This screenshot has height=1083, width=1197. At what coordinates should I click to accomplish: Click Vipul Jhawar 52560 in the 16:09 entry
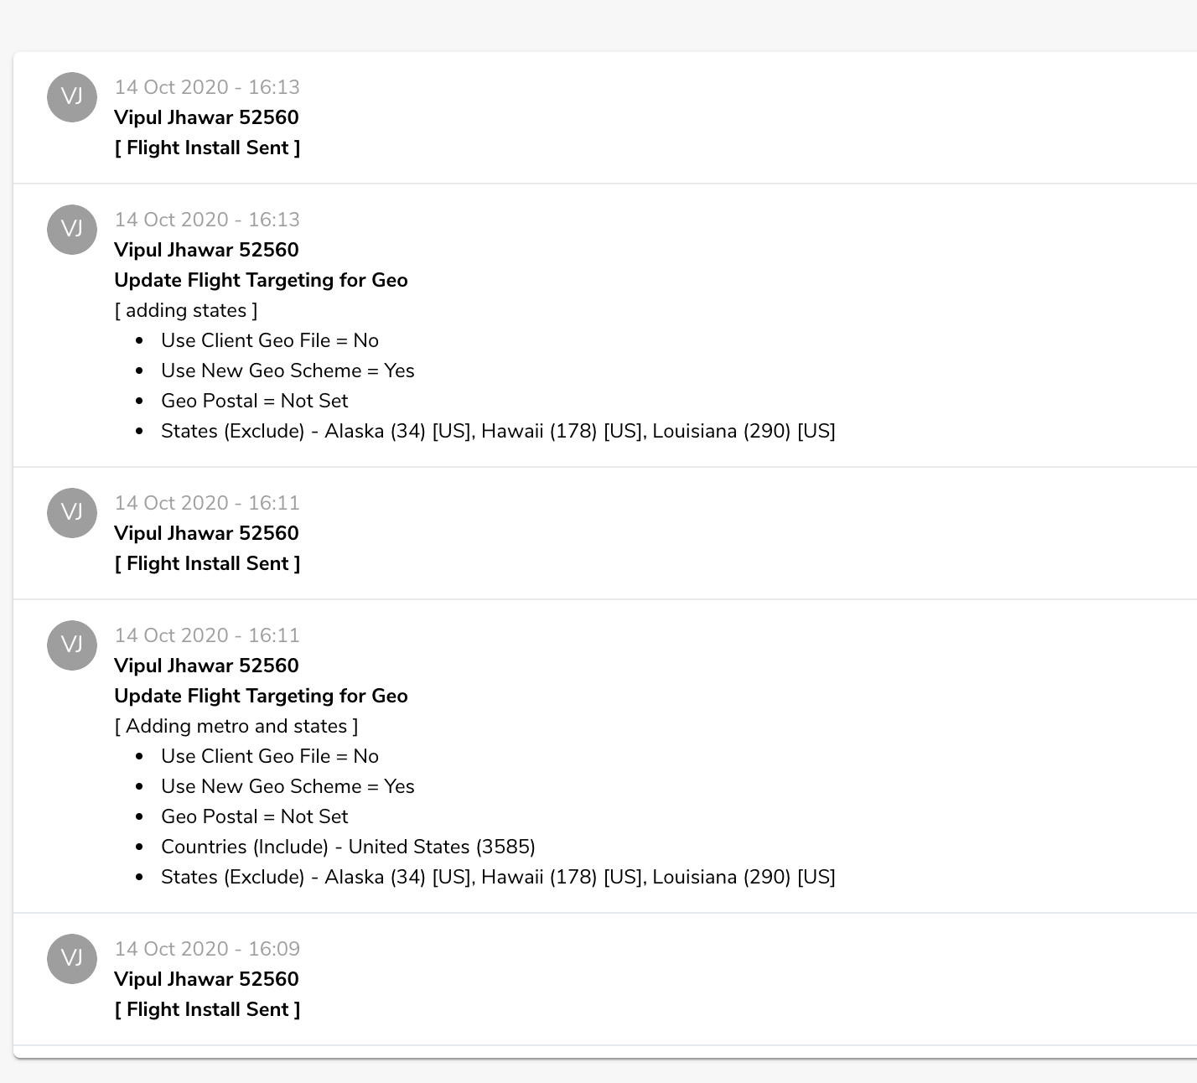click(x=206, y=979)
